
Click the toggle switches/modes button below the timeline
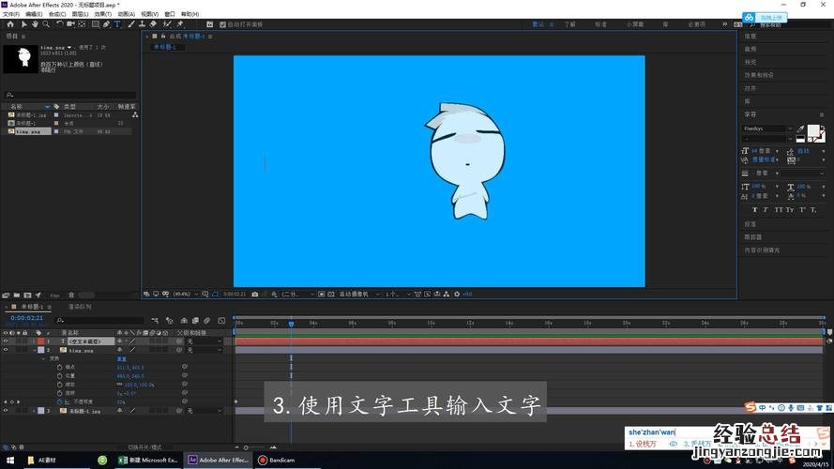(x=145, y=446)
